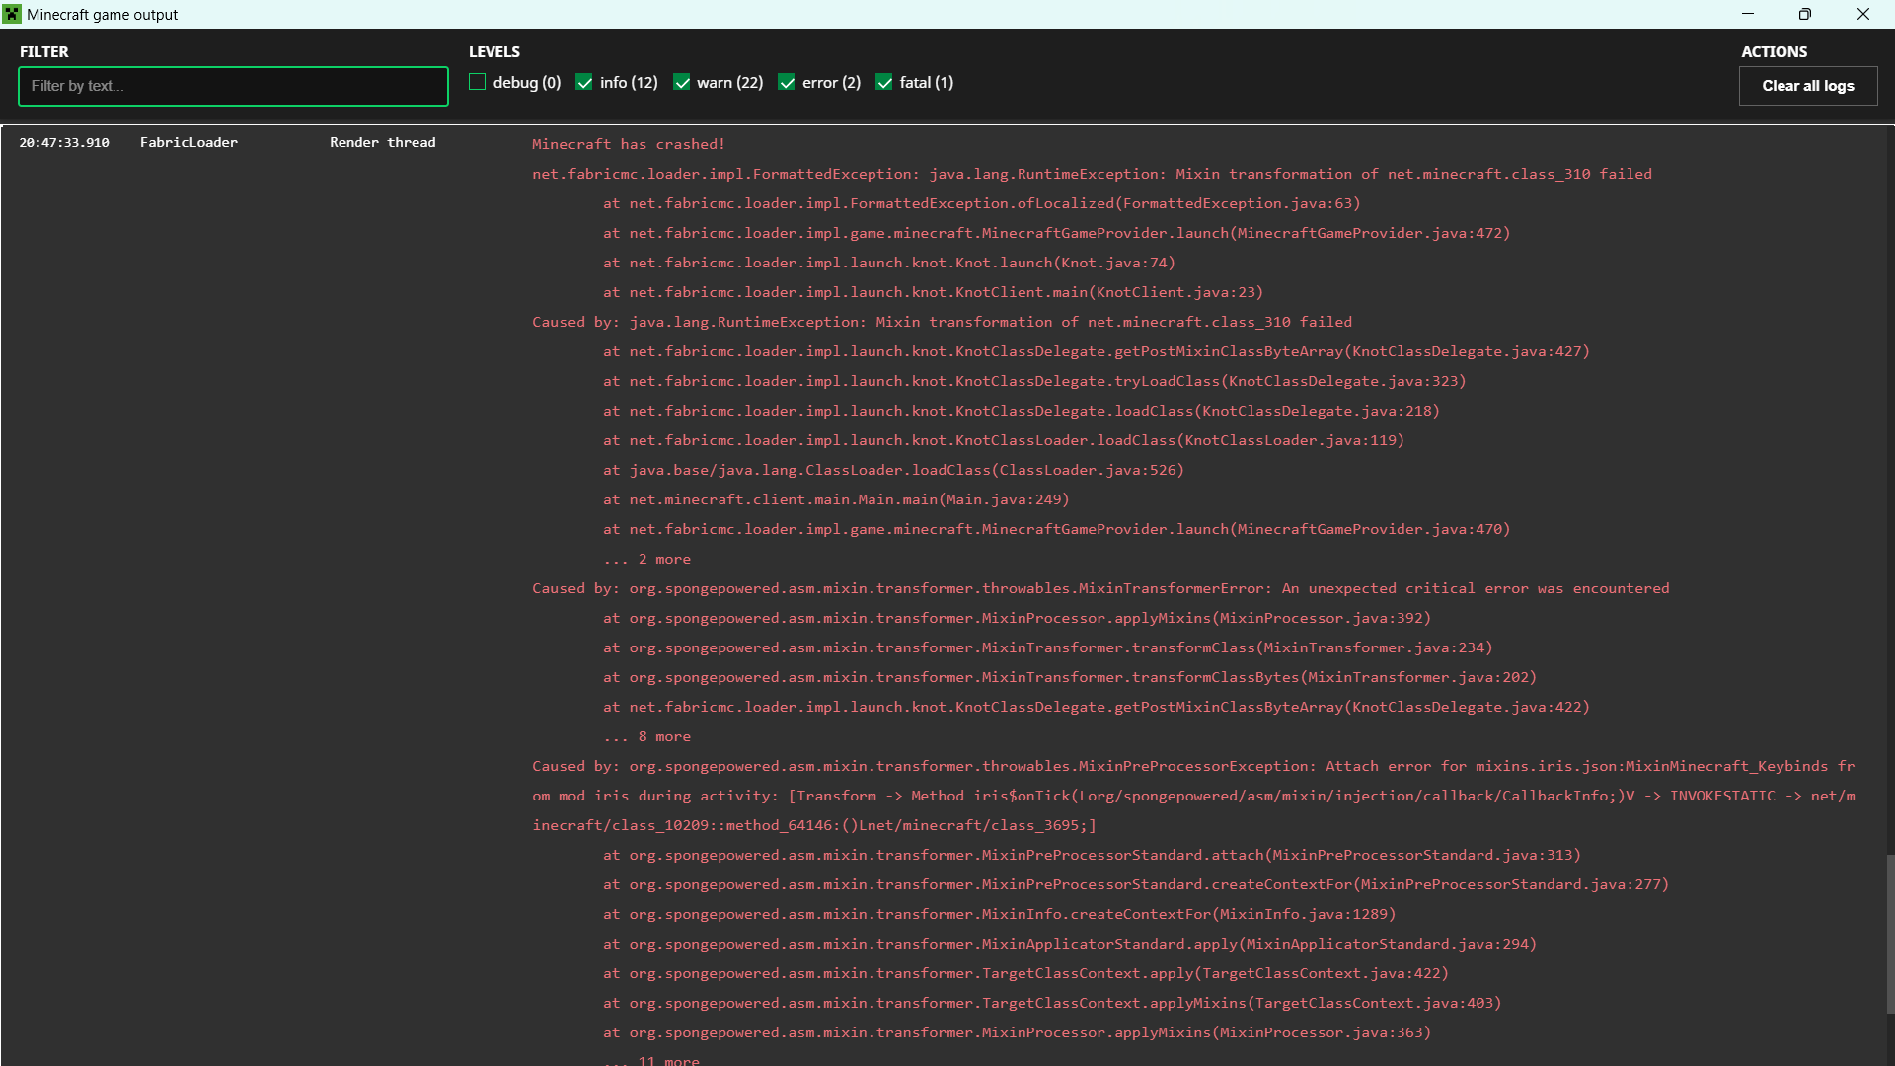Click the MixinPreProcessorException caused-by line
The image size is (1895, 1066).
[1193, 796]
